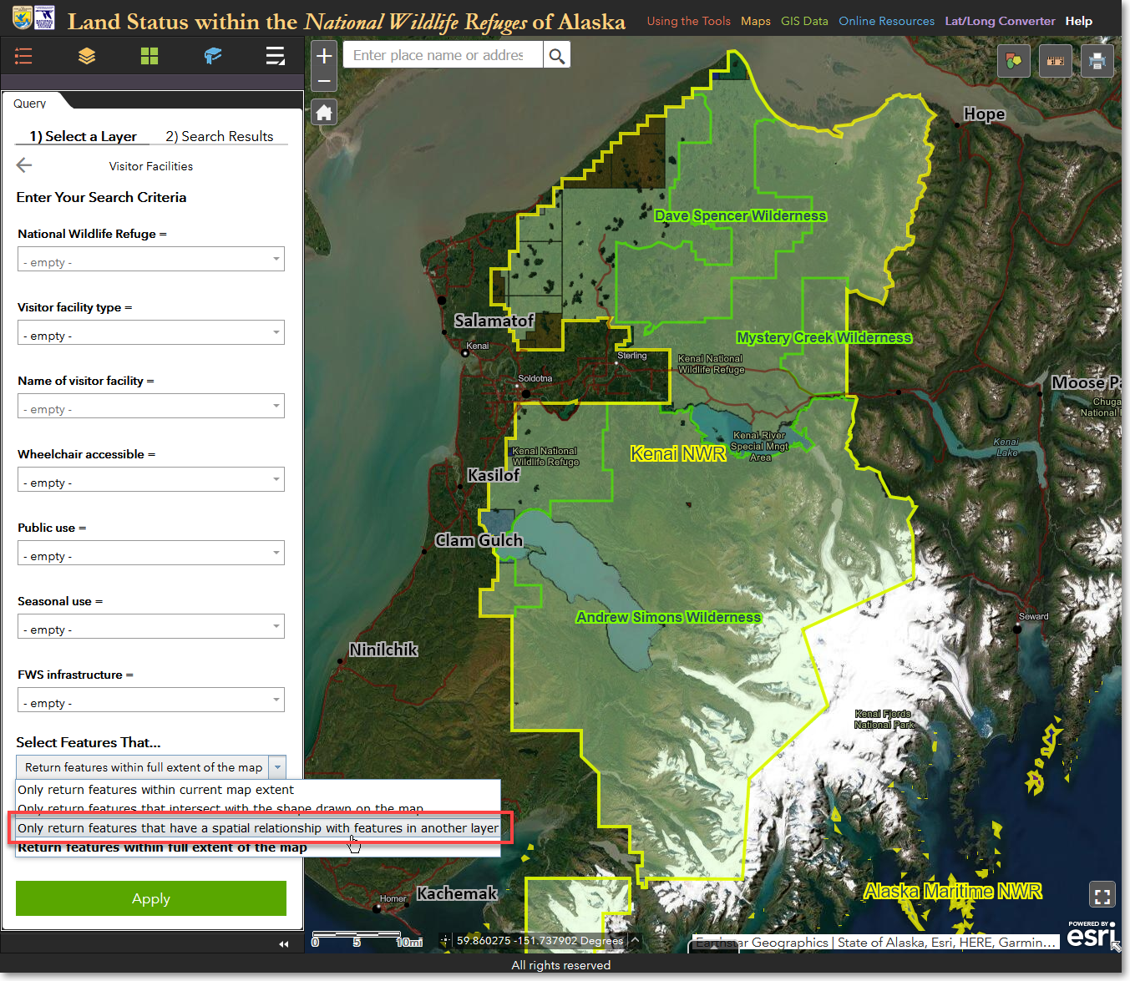Select 'Only return features within current map extent'
Image resolution: width=1130 pixels, height=981 pixels.
[156, 790]
